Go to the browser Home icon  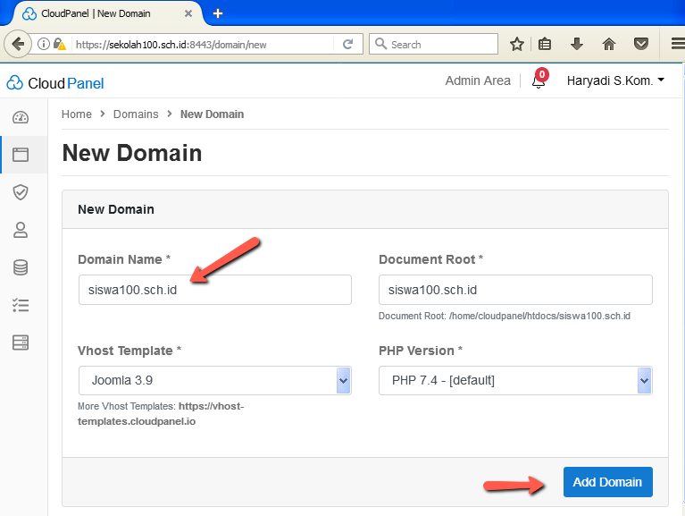(x=609, y=44)
